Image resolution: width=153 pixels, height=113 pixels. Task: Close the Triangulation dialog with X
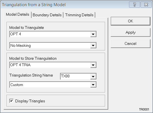click(x=146, y=4)
